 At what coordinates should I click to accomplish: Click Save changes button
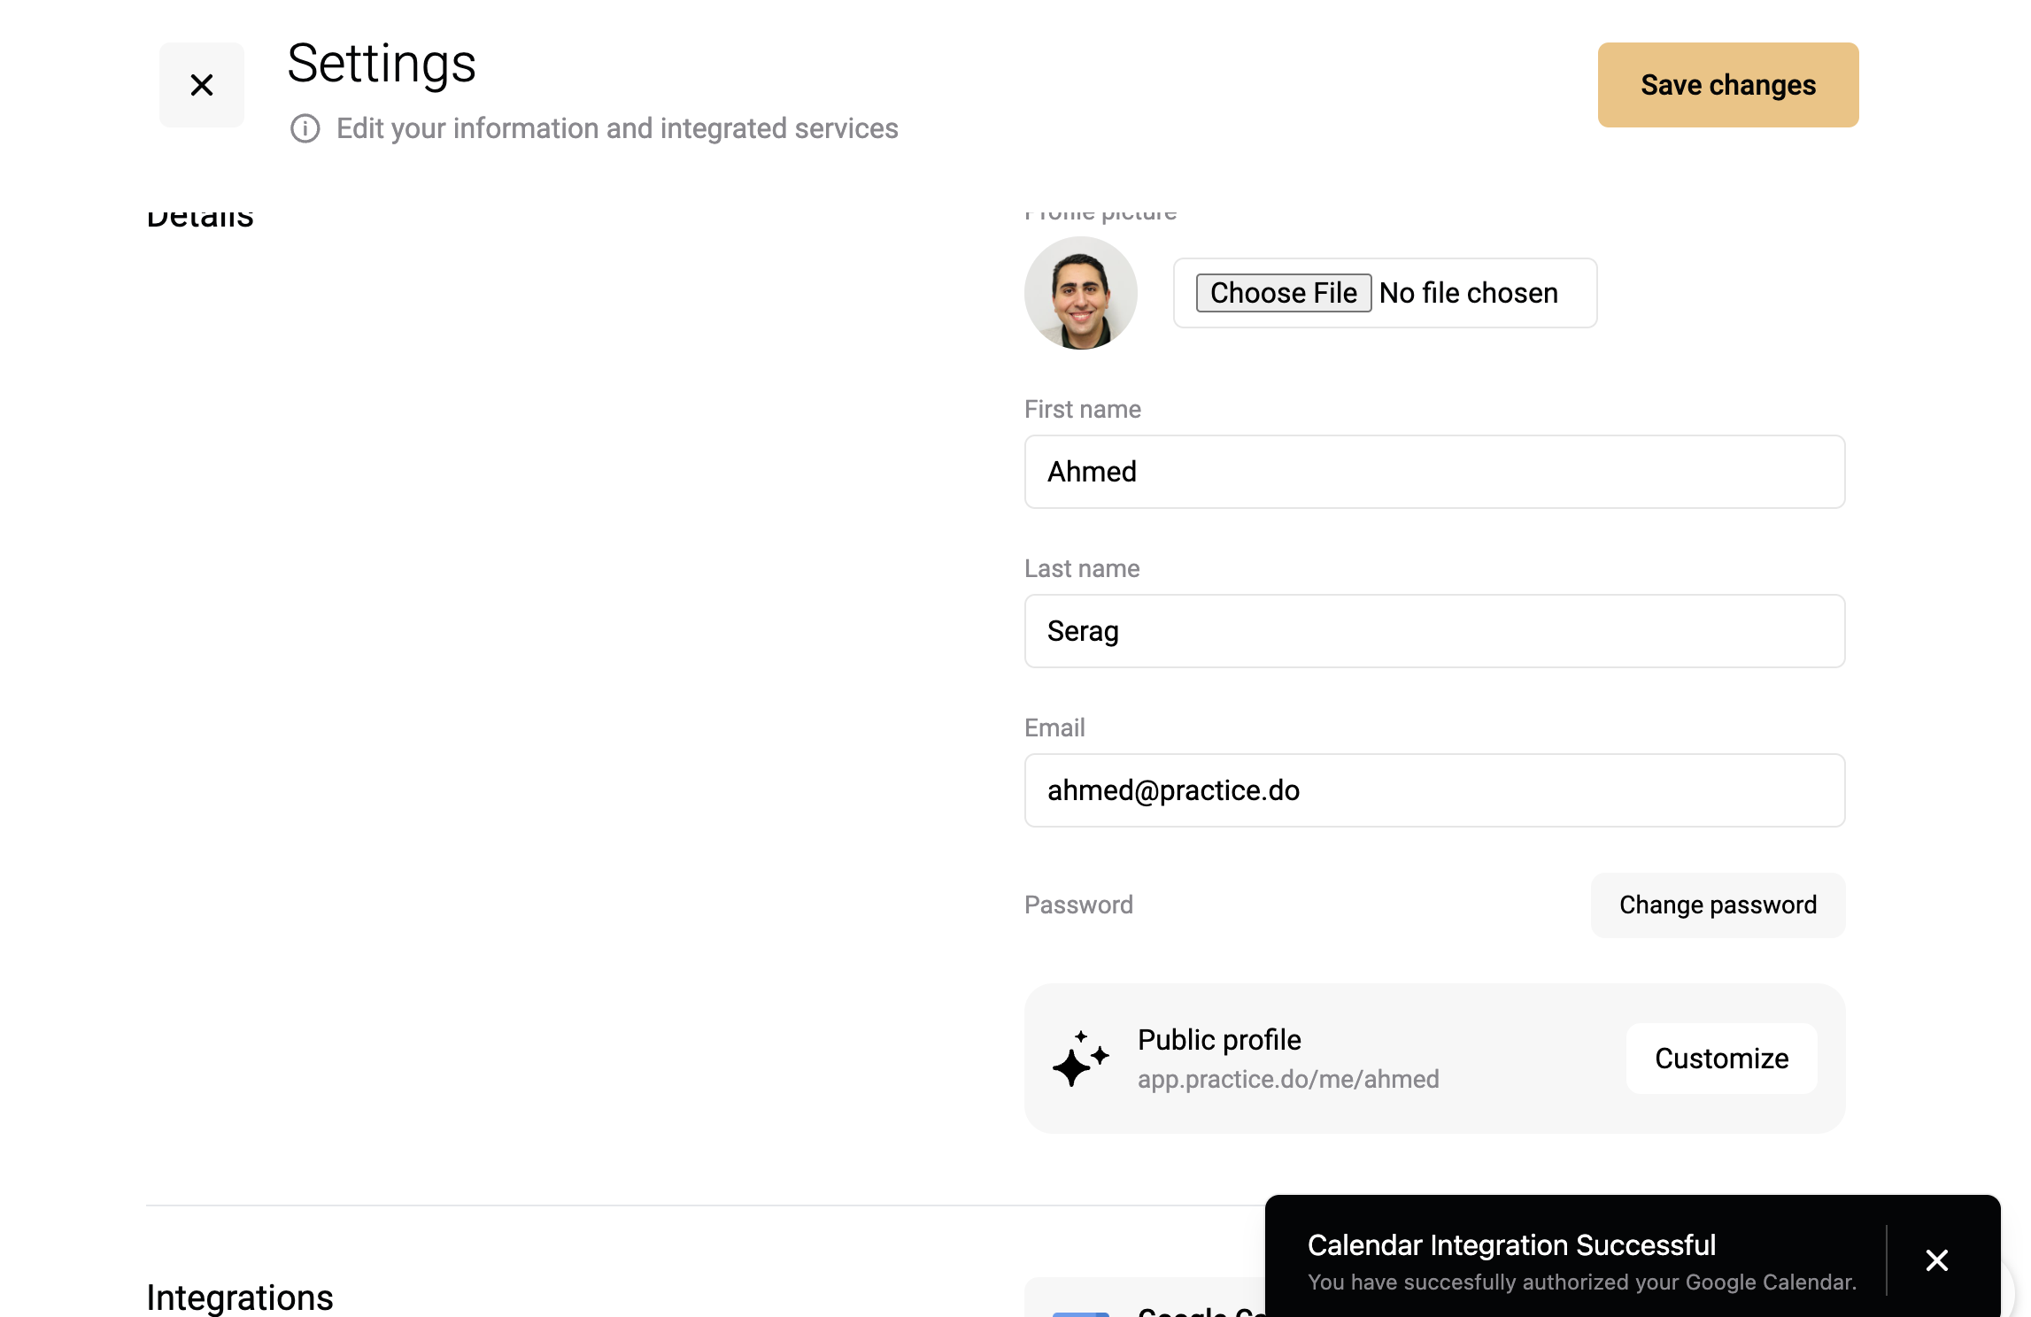[x=1727, y=85]
